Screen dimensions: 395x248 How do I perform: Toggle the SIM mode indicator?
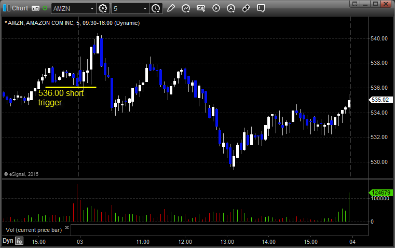pyautogui.click(x=35, y=8)
